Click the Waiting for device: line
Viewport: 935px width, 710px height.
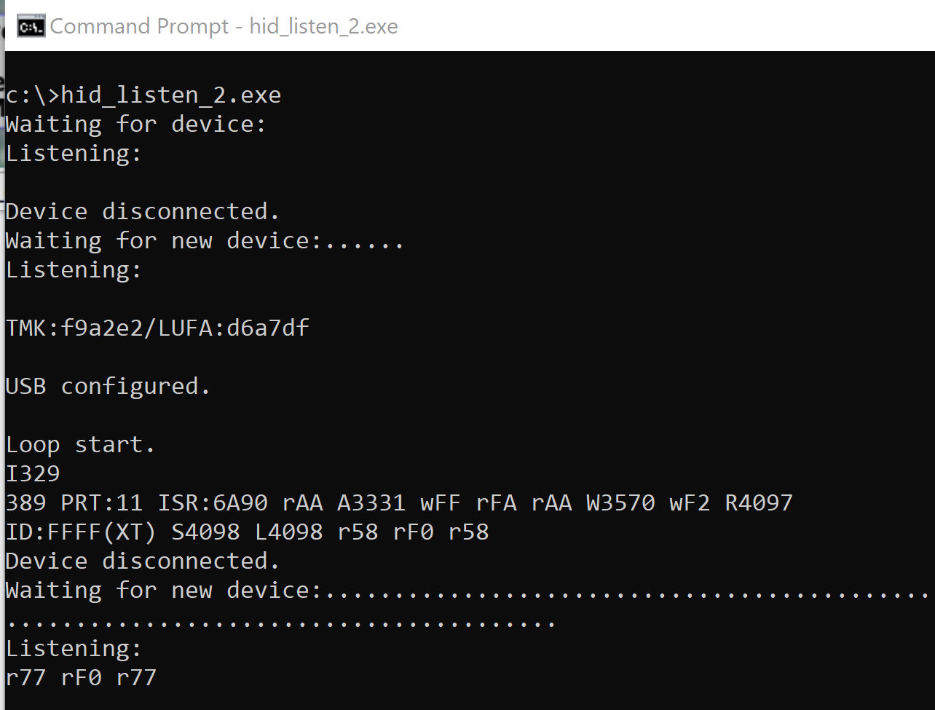[x=135, y=124]
